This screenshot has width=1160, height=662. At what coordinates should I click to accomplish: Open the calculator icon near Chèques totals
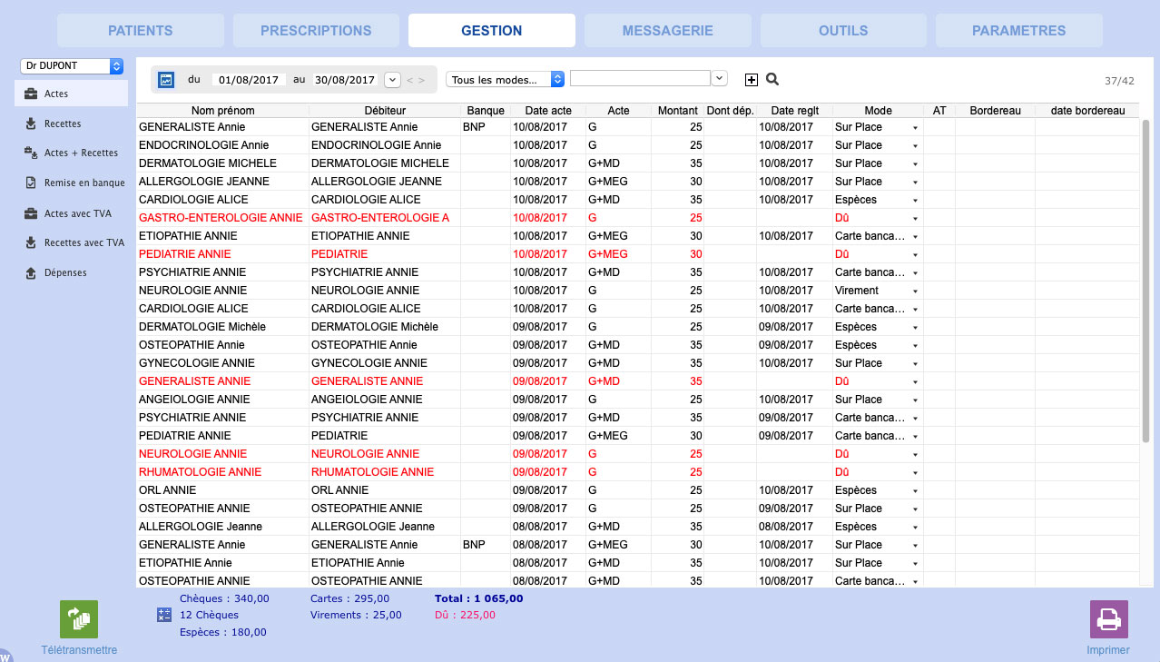point(164,615)
